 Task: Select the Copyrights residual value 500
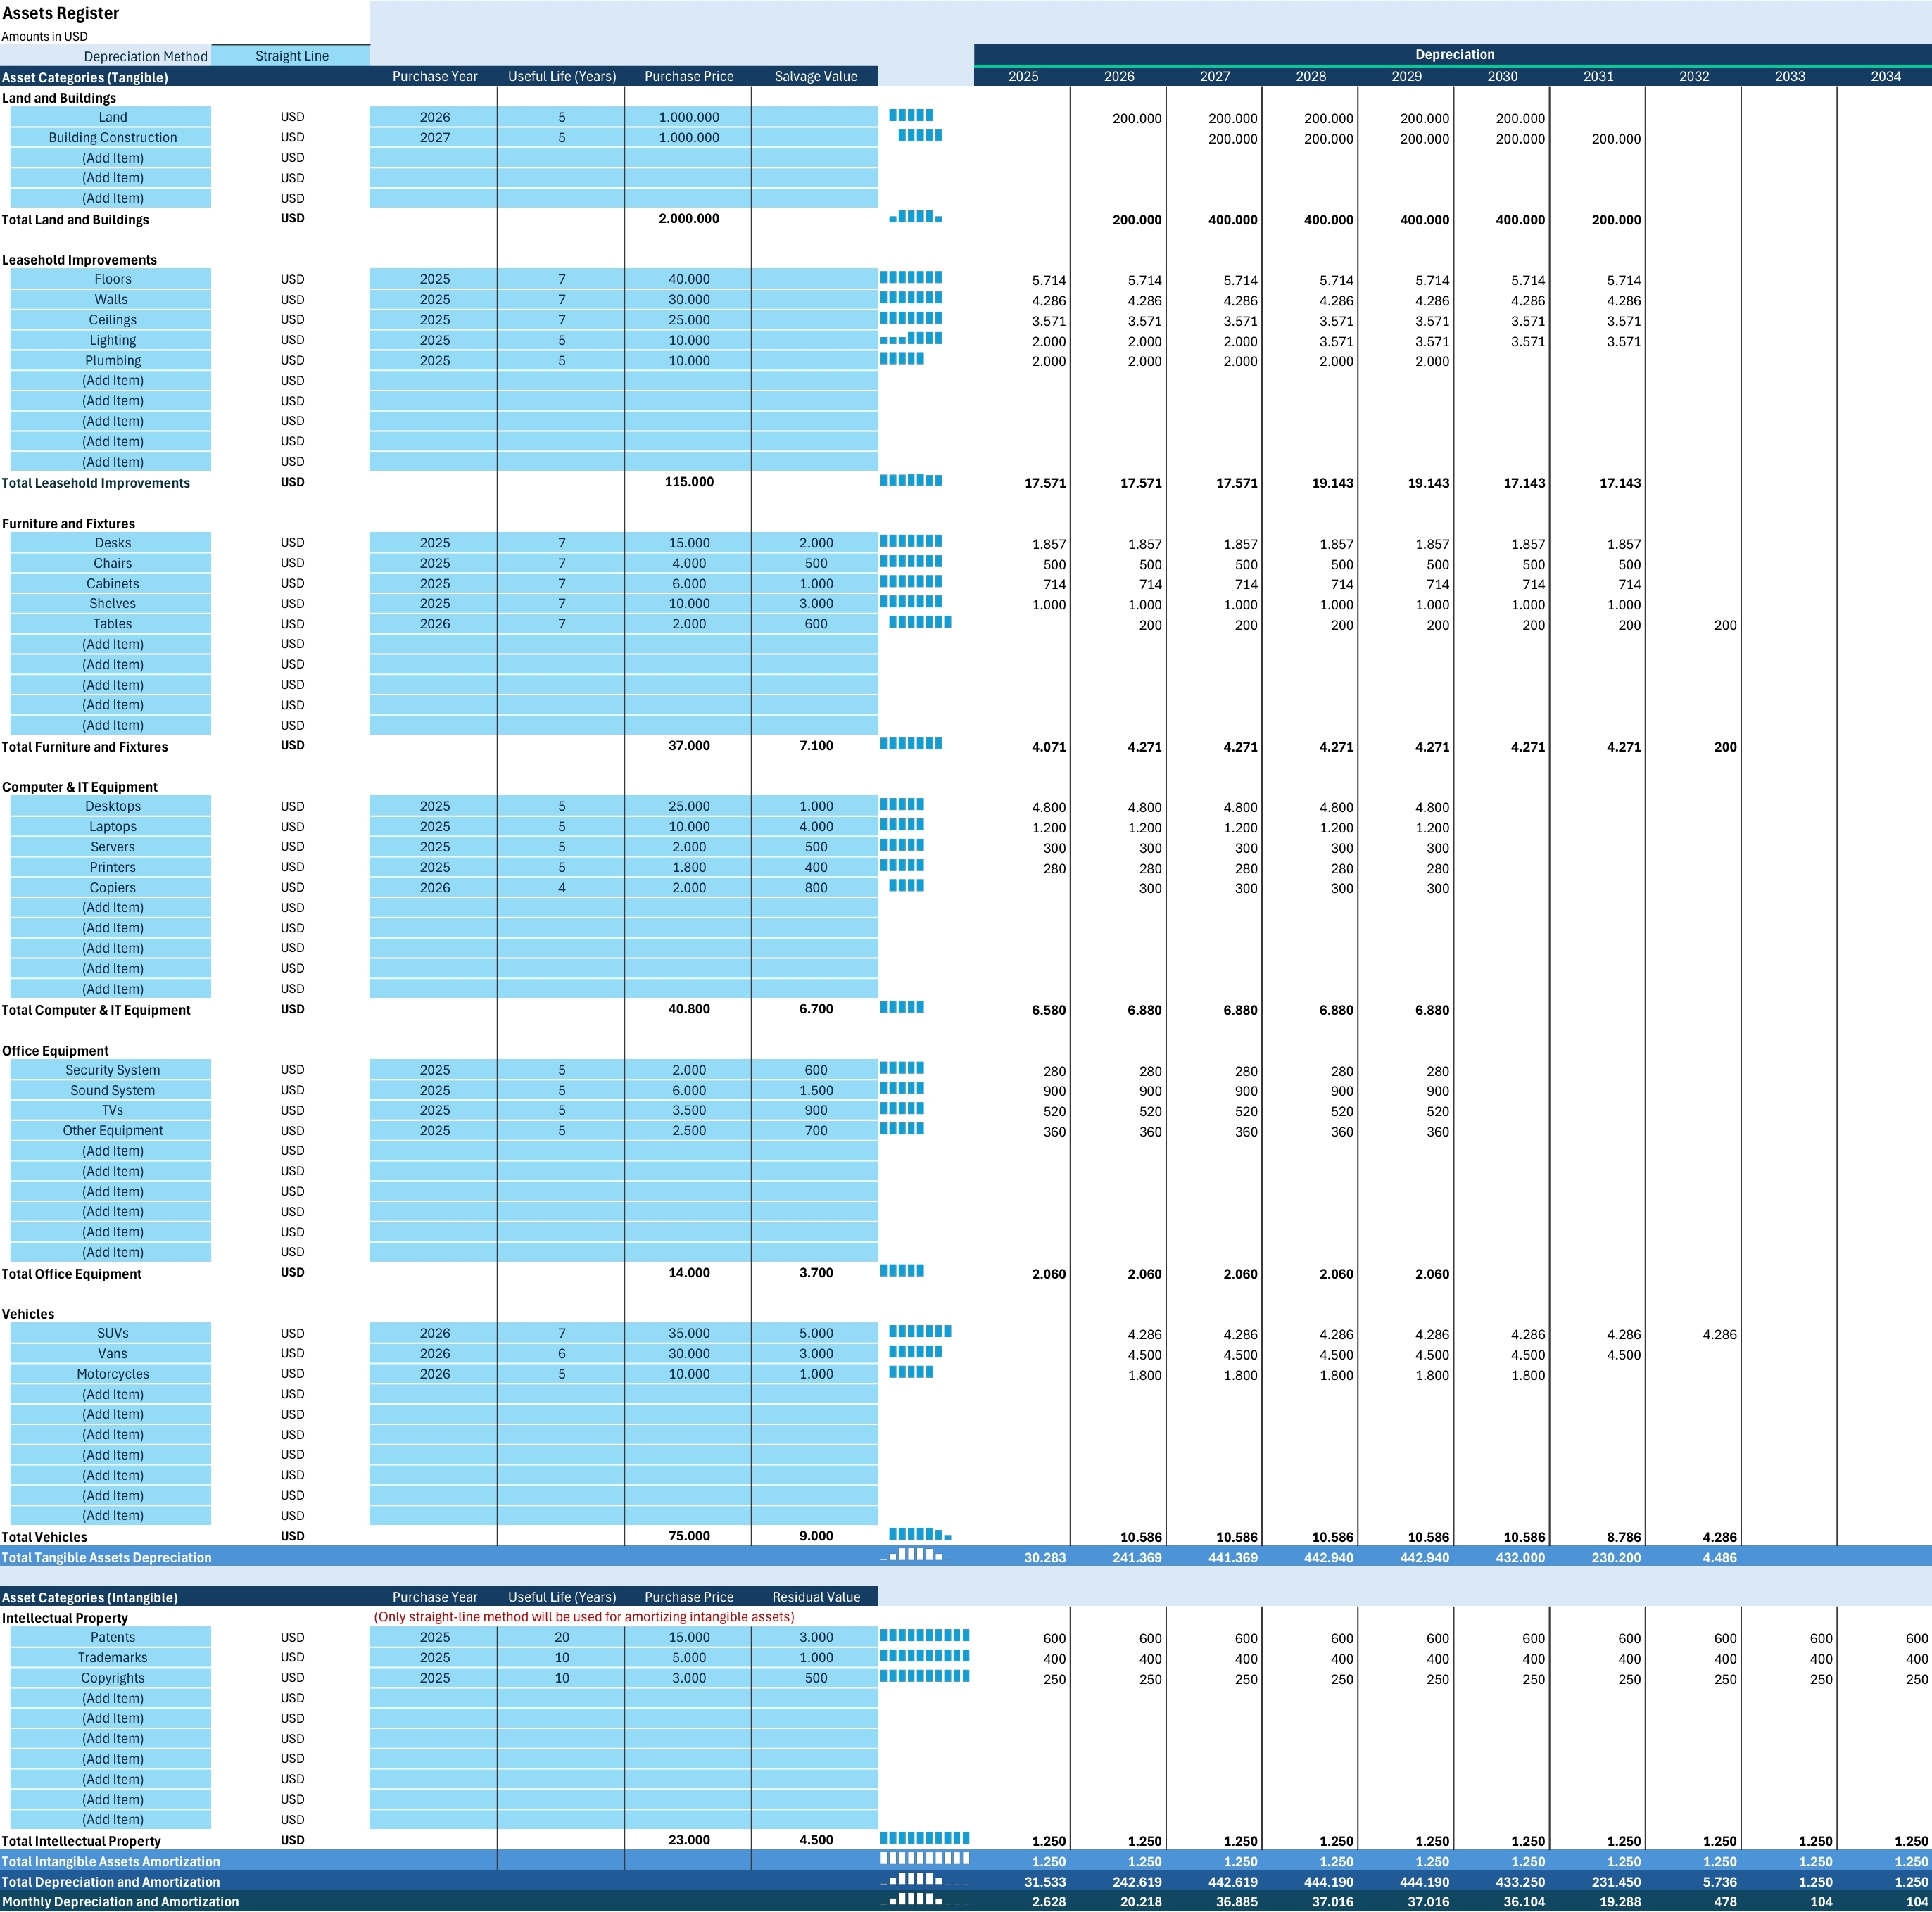tap(815, 1678)
